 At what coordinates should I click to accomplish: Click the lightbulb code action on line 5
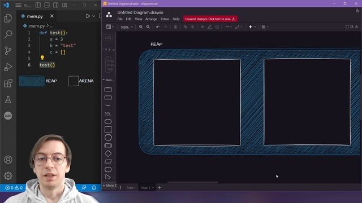[42, 58]
